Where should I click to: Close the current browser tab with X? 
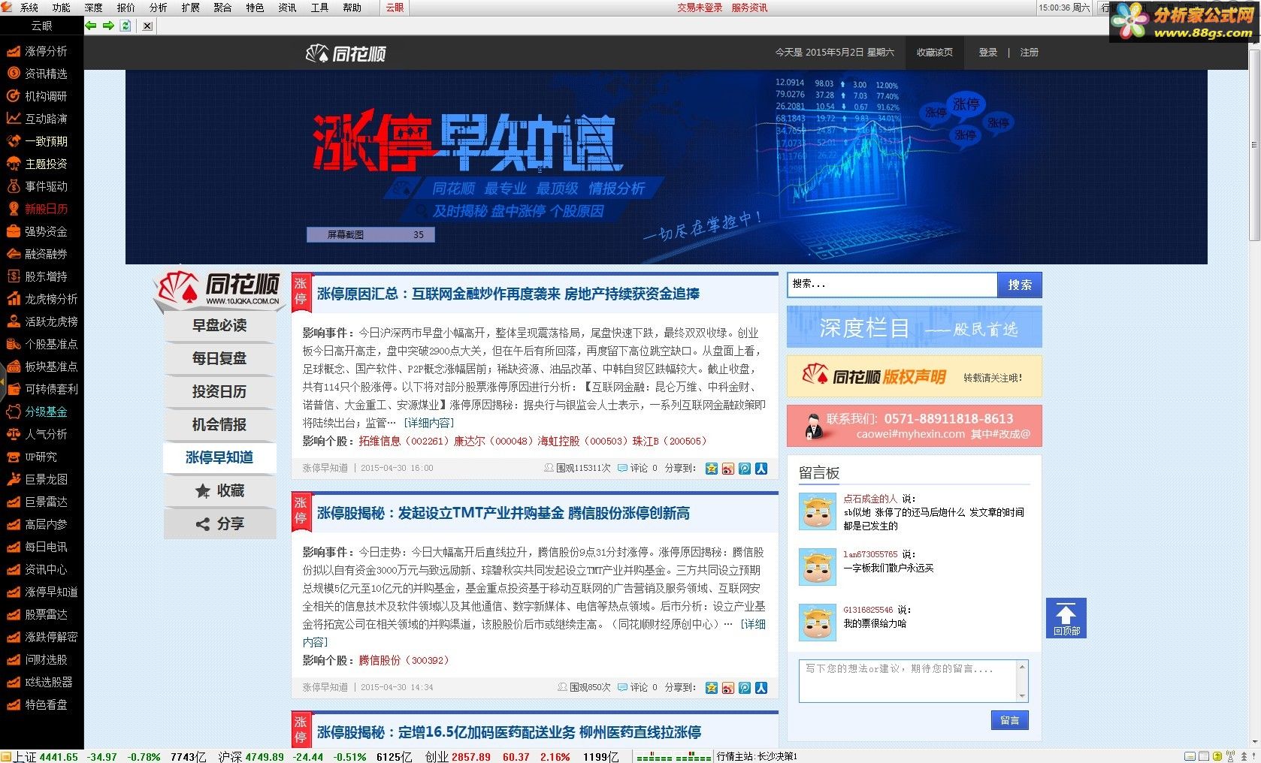point(147,26)
